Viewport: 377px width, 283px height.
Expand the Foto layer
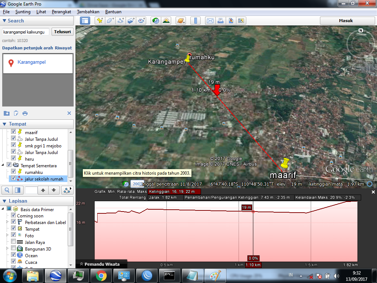(7, 235)
